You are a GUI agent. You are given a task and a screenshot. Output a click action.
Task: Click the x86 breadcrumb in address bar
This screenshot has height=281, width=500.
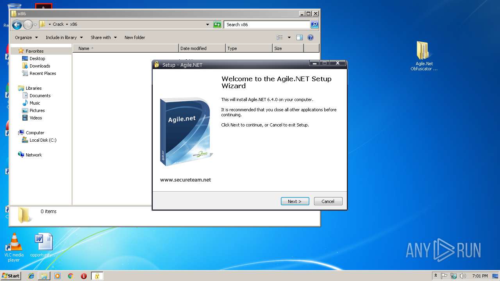pyautogui.click(x=73, y=24)
